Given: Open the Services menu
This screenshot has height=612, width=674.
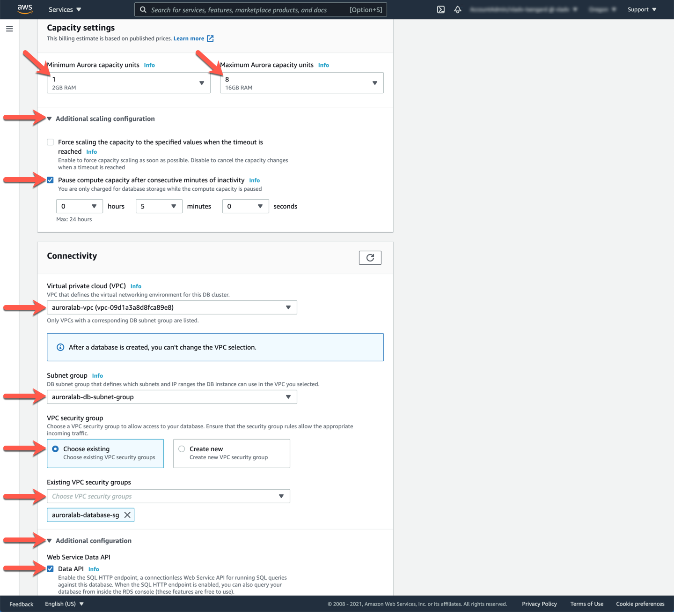Looking at the screenshot, I should coord(65,9).
